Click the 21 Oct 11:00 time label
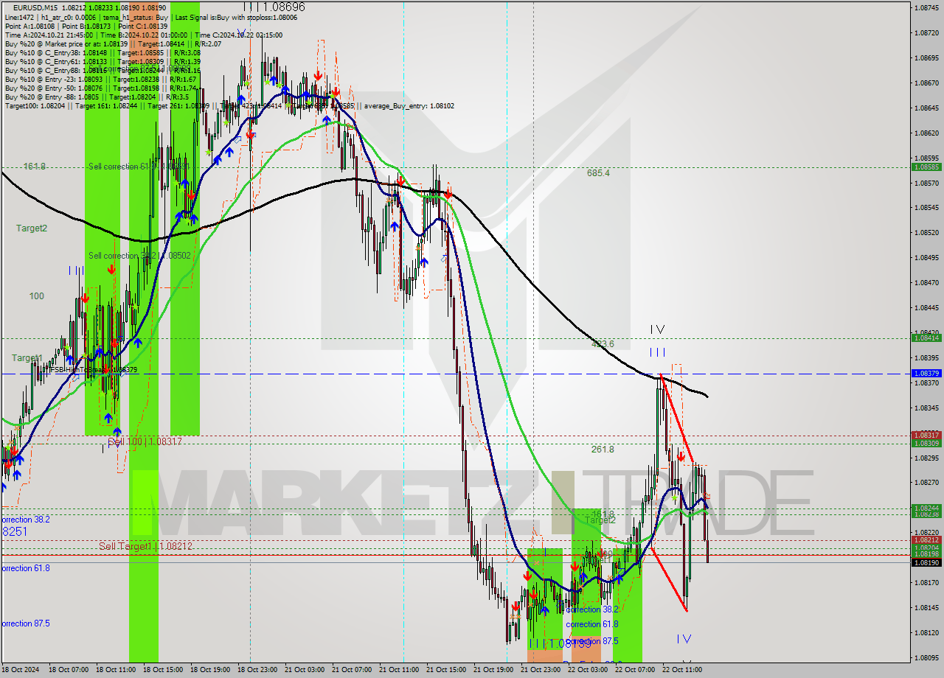This screenshot has width=944, height=678. pyautogui.click(x=399, y=670)
